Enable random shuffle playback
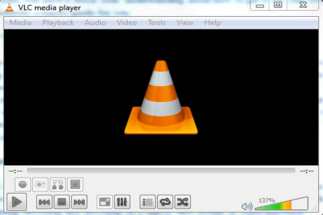This screenshot has height=215, width=323. click(183, 202)
